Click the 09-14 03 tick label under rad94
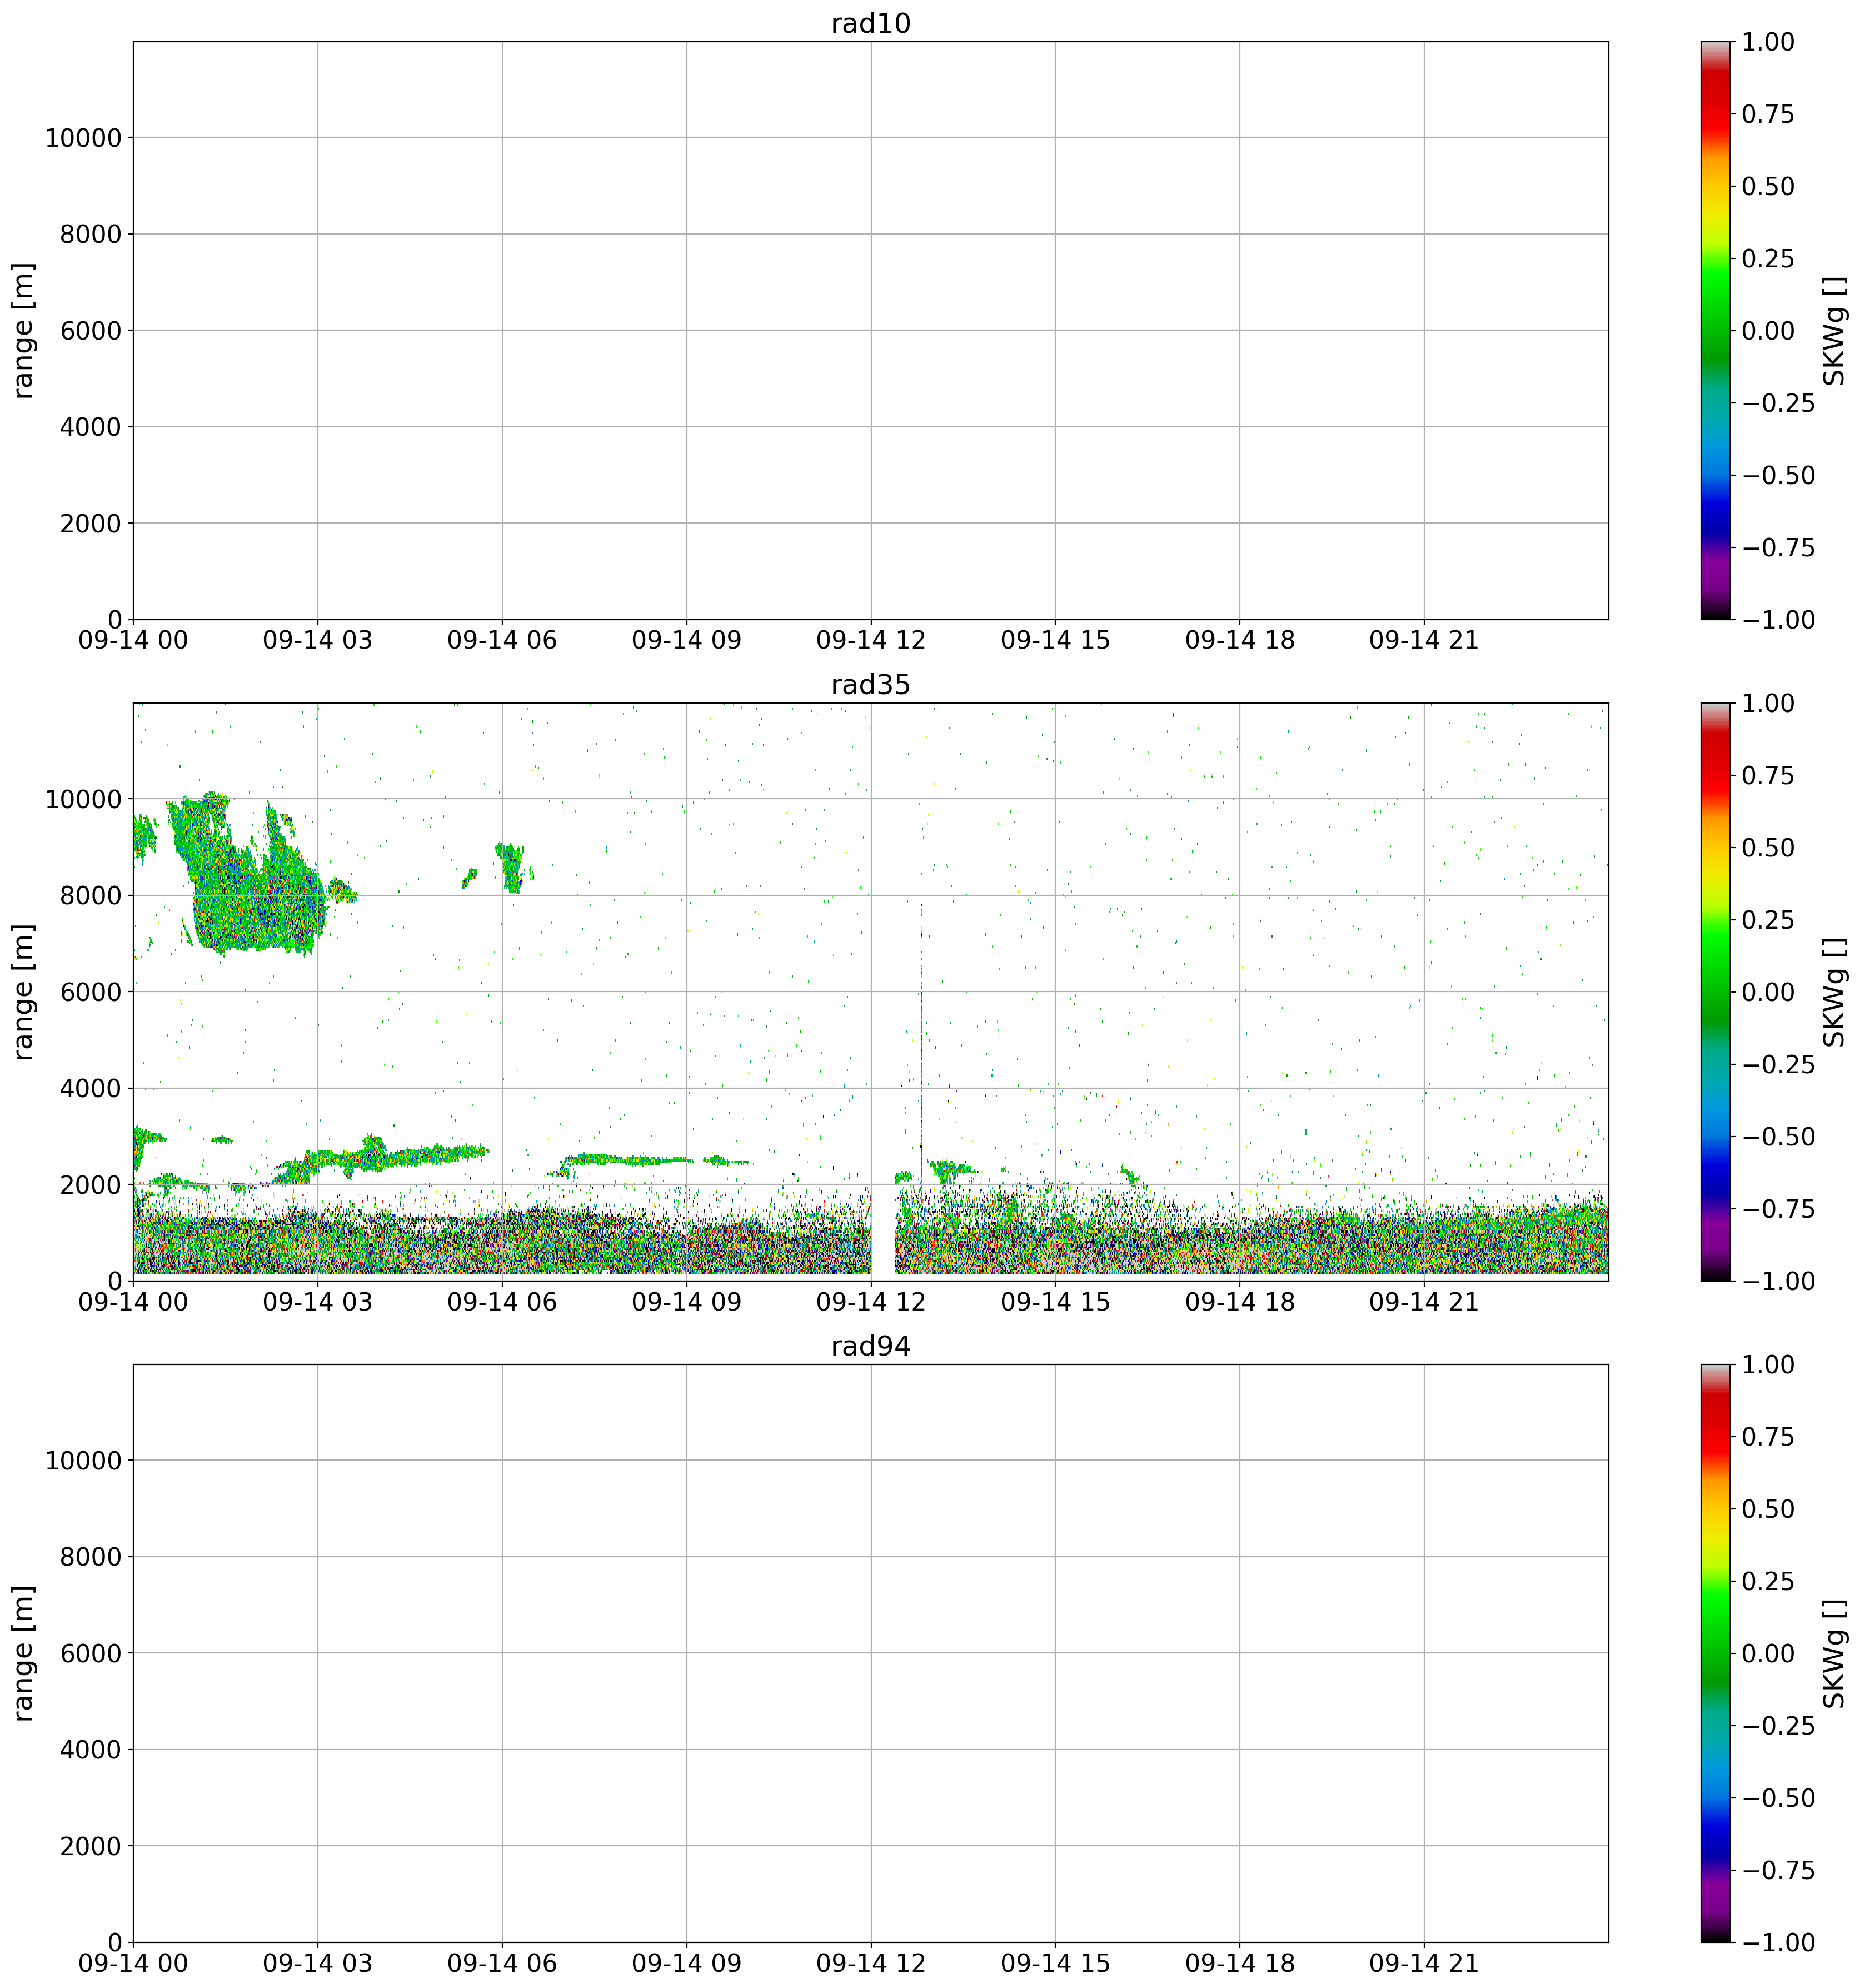Viewport: 1860px width, 1988px height. point(317,1964)
